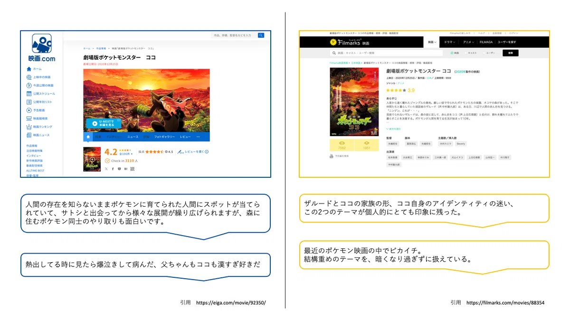Click the Filmarks 3.9 star rating

400,90
